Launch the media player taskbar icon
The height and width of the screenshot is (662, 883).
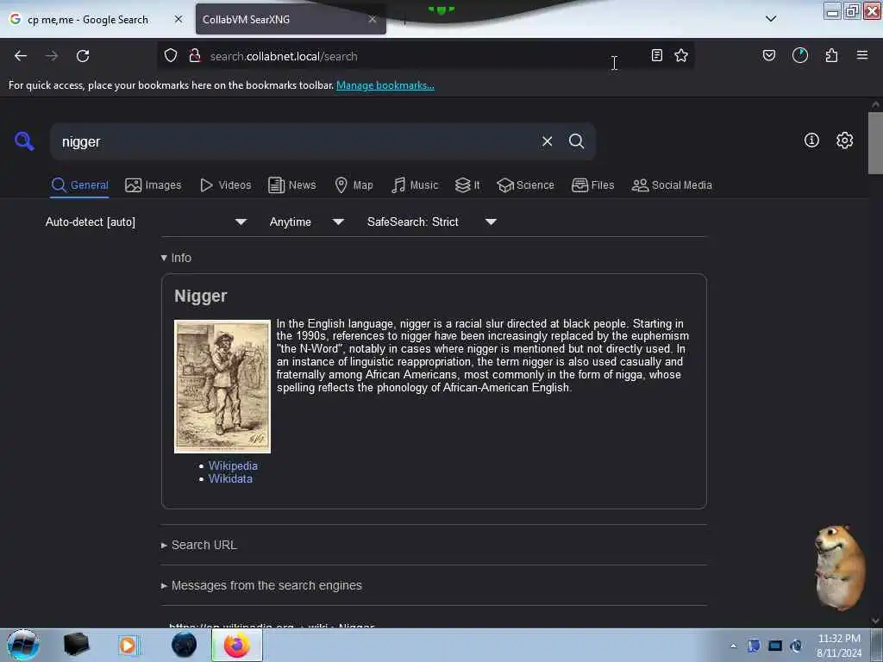128,645
